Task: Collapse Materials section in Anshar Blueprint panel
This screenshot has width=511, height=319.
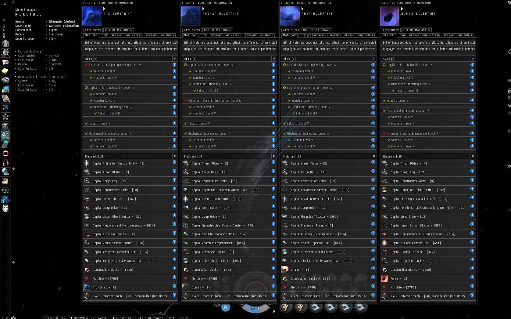Action: tap(274, 156)
